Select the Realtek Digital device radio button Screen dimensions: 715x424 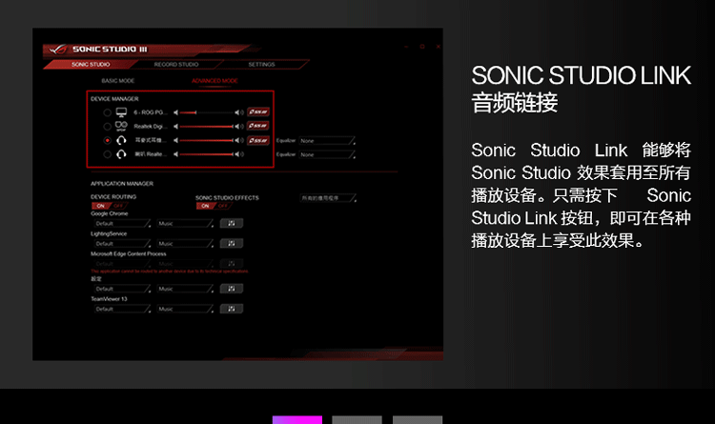(x=107, y=127)
